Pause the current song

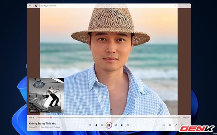[109, 125]
